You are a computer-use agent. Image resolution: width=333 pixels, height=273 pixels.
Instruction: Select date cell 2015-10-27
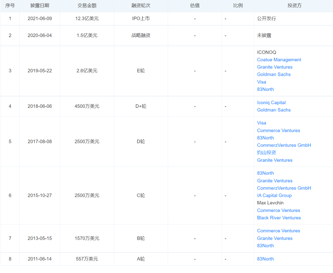[x=40, y=195]
